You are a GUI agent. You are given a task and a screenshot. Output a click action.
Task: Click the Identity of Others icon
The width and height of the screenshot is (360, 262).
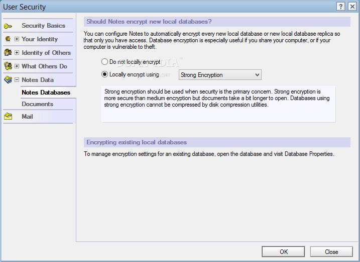click(8, 52)
